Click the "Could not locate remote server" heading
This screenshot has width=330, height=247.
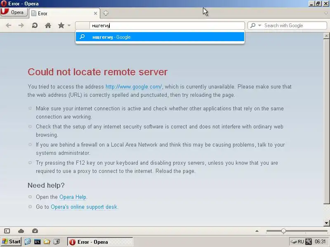tap(98, 72)
